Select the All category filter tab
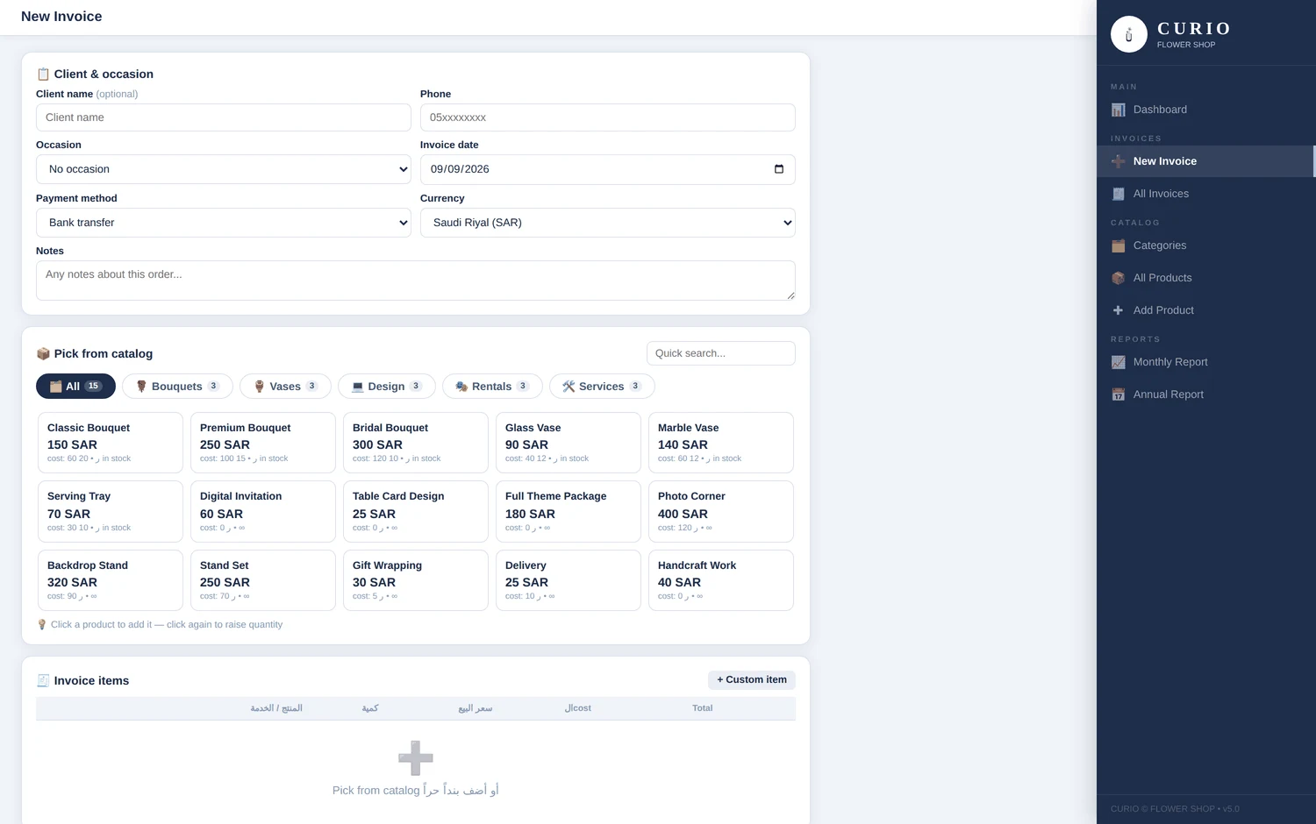This screenshot has width=1316, height=824. [75, 387]
